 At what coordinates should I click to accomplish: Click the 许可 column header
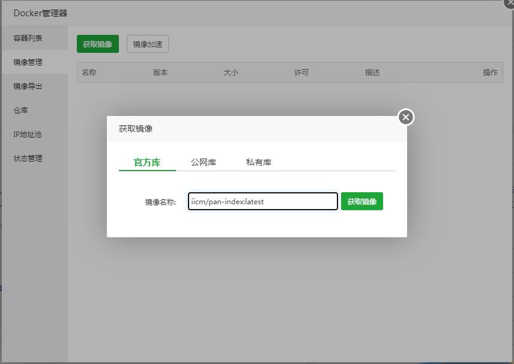pyautogui.click(x=301, y=73)
